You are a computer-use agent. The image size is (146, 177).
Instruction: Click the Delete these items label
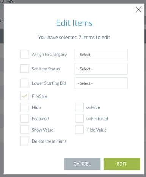49,141
